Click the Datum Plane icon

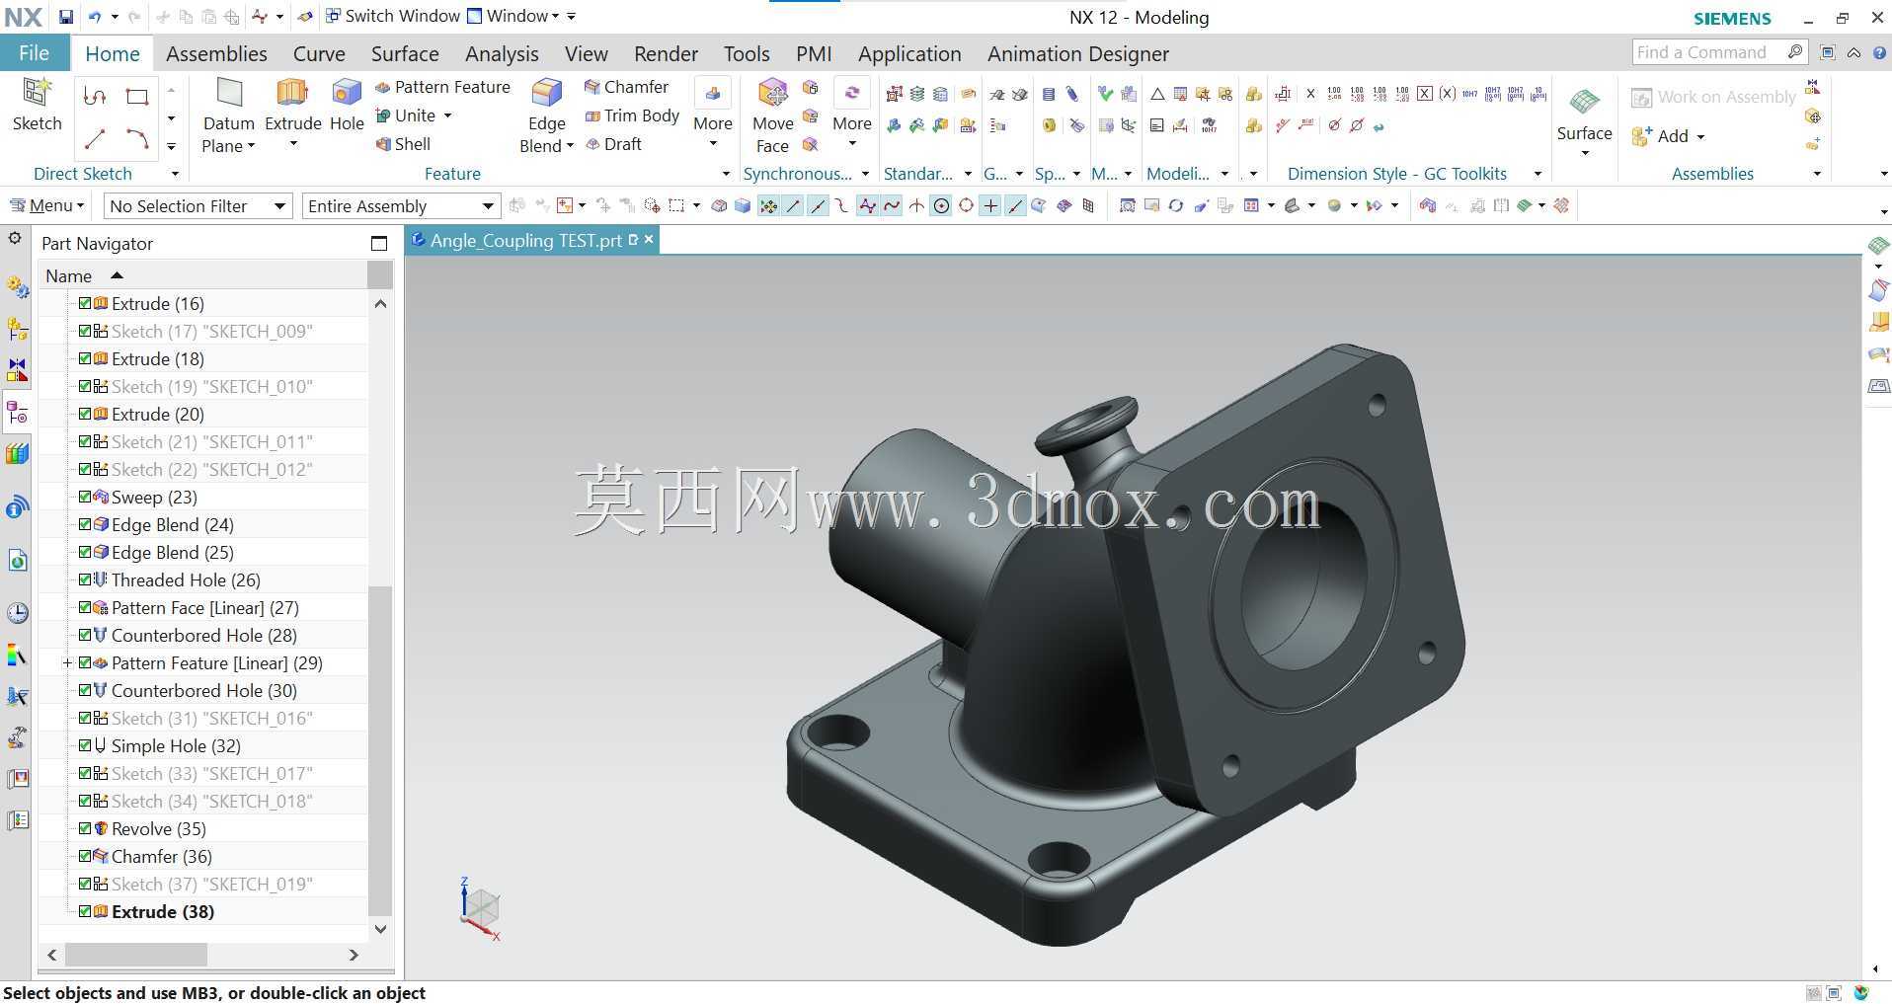coord(229,94)
